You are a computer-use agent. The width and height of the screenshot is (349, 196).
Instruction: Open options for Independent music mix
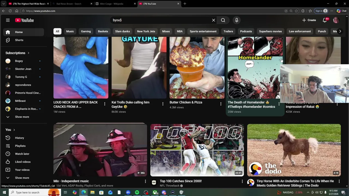pos(145,181)
